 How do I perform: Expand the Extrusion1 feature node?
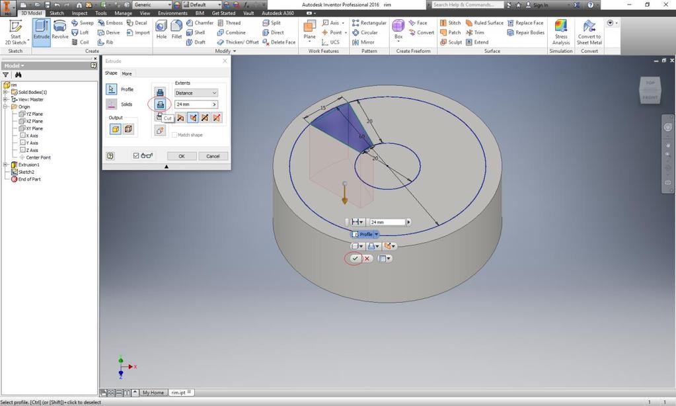click(x=5, y=165)
